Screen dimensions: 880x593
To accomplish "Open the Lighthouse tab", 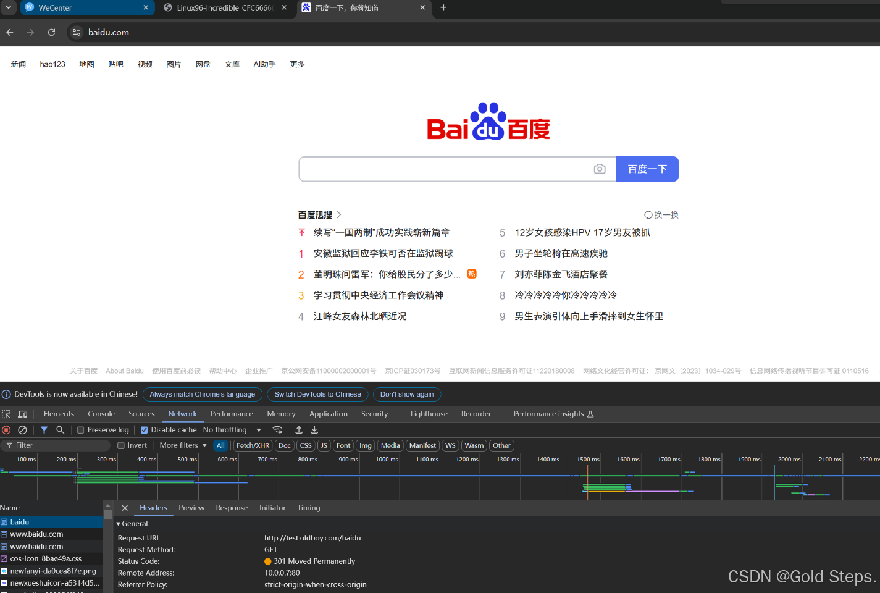I will click(429, 414).
